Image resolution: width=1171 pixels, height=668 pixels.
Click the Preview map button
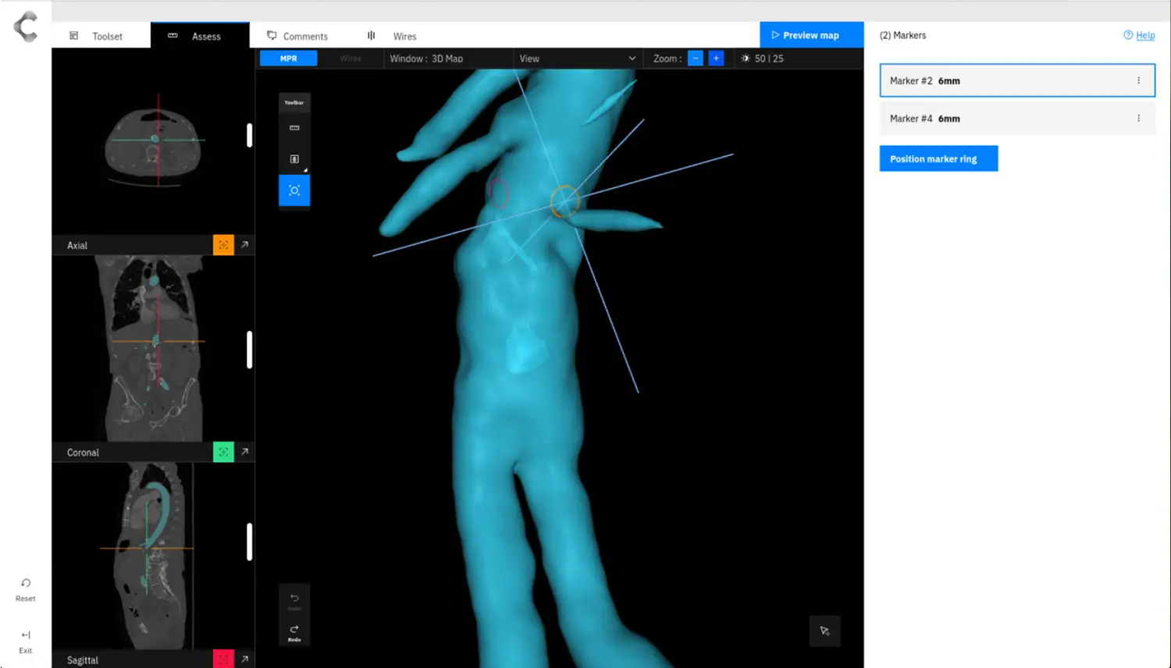click(x=812, y=35)
